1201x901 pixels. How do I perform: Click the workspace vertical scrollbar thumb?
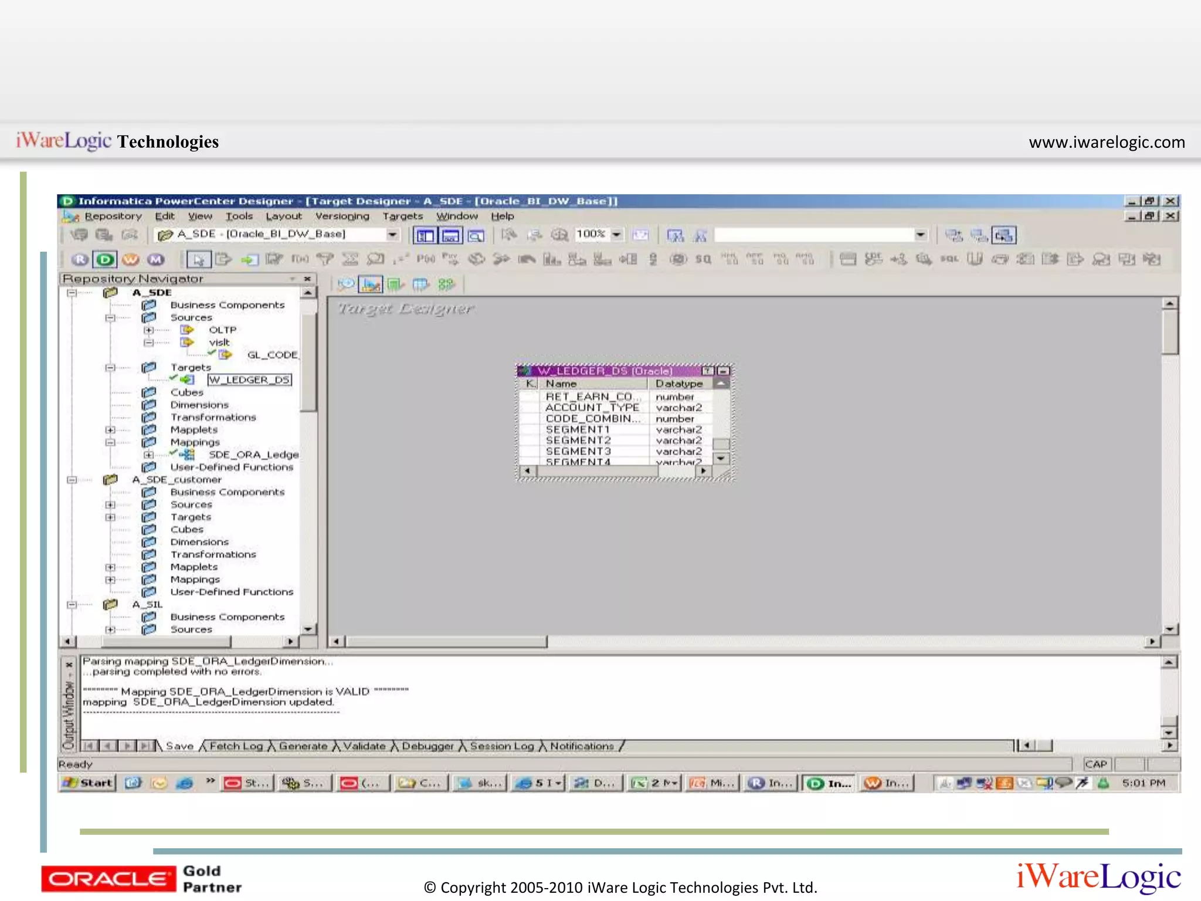pyautogui.click(x=1170, y=332)
